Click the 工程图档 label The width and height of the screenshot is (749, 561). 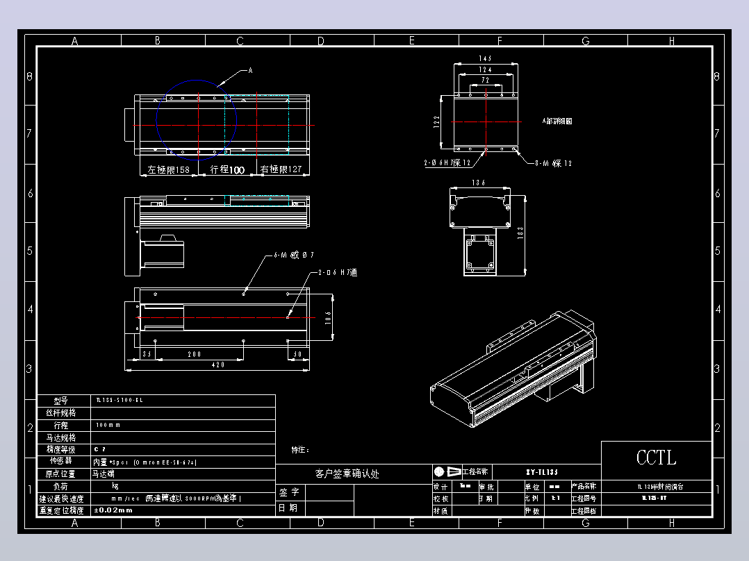(584, 510)
